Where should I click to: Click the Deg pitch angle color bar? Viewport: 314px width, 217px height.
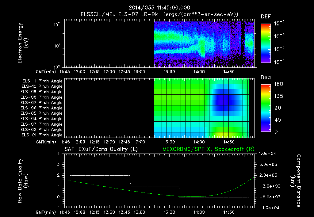pos(266,108)
